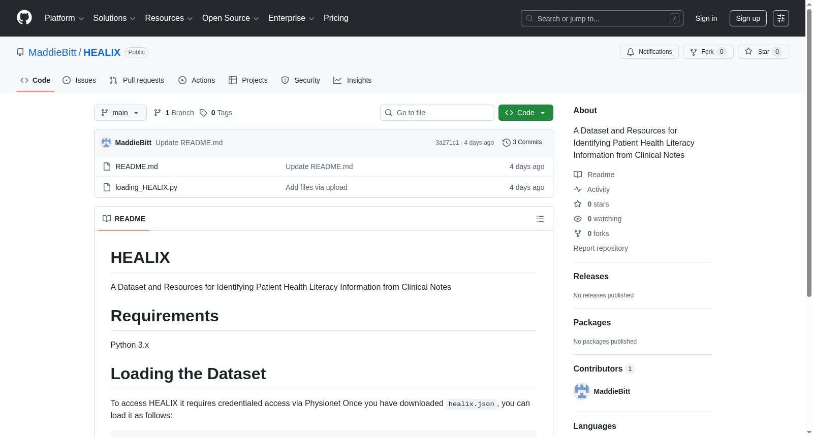Viewport: 813px width, 437px height.
Task: Open the Projects tab
Action: (x=248, y=80)
